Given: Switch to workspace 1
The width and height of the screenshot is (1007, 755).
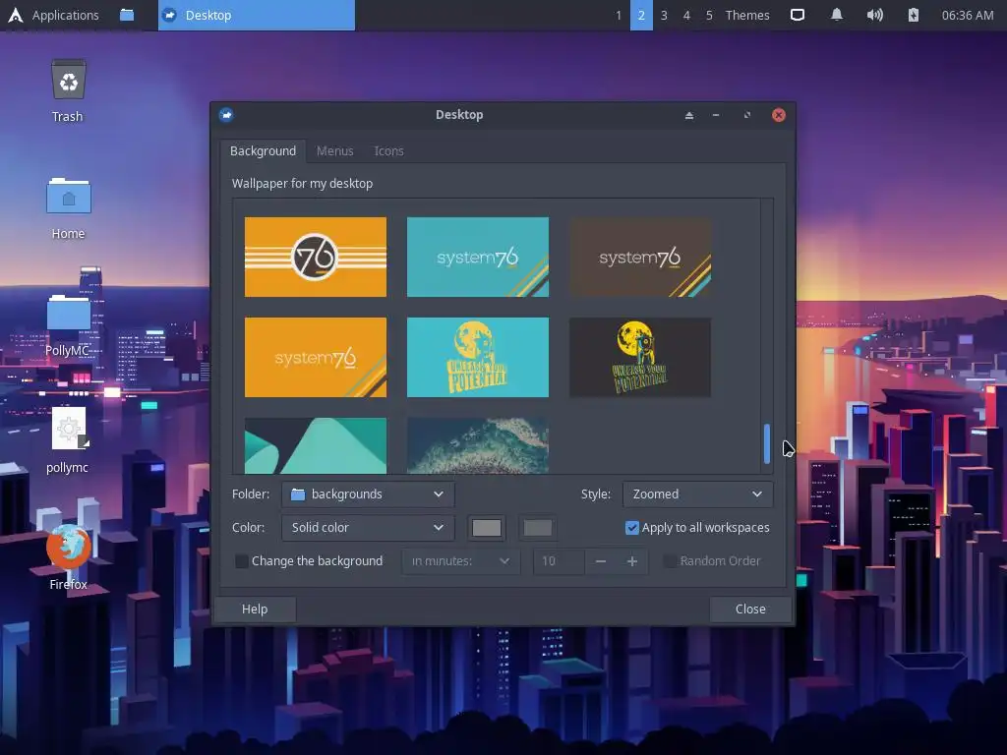Looking at the screenshot, I should (619, 16).
